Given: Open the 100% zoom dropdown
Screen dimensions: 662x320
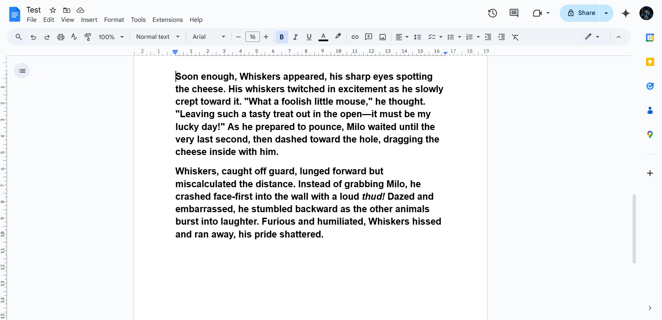Looking at the screenshot, I should (x=111, y=37).
